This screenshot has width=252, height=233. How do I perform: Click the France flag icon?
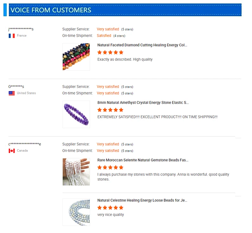point(12,36)
